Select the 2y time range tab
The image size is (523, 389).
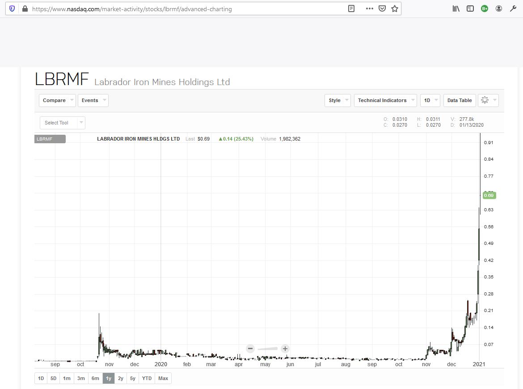click(121, 378)
